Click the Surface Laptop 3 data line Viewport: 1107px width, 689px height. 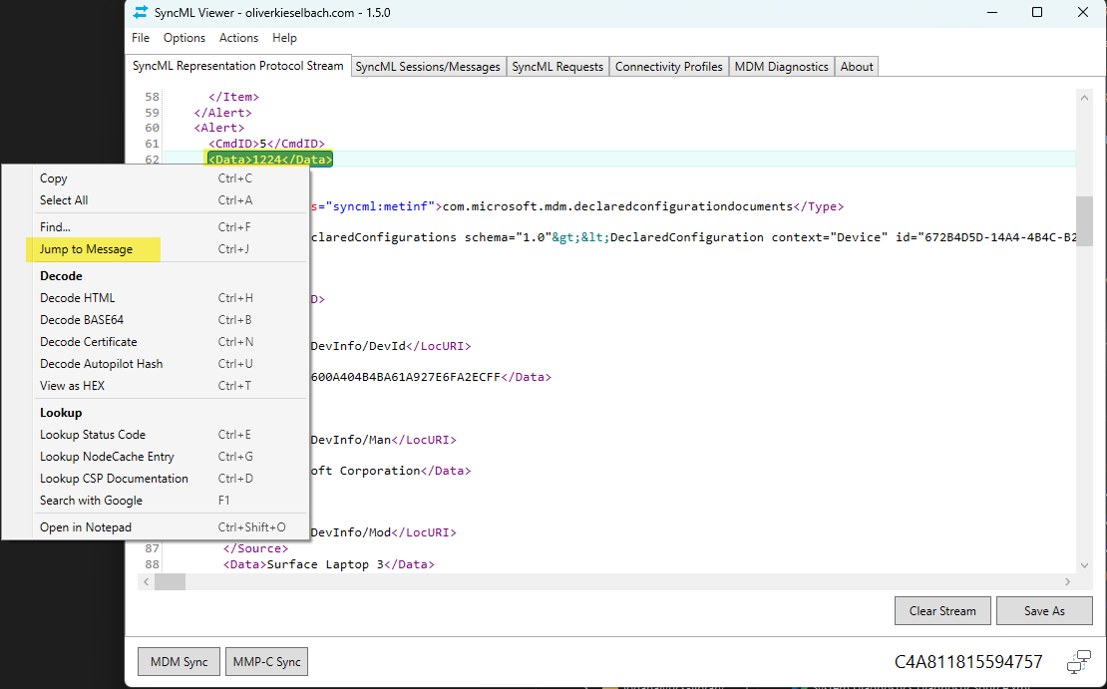click(329, 564)
